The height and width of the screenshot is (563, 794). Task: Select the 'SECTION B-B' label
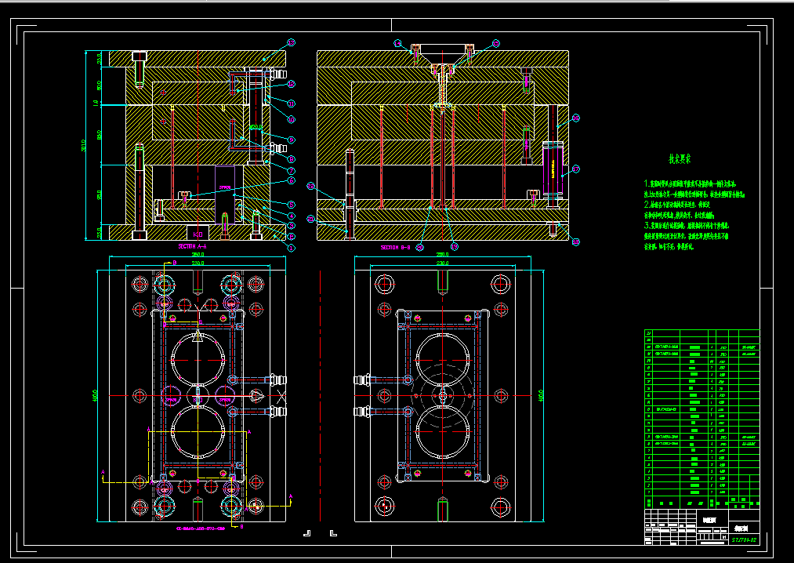tap(396, 247)
